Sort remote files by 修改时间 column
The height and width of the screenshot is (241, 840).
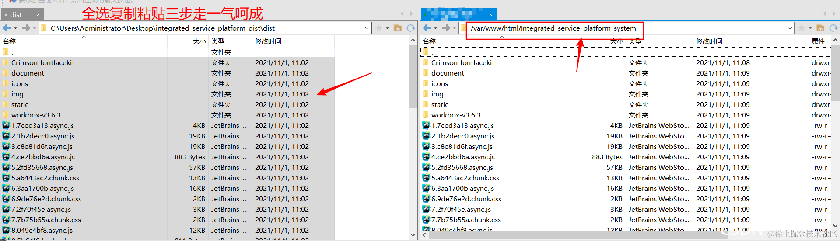[751, 41]
